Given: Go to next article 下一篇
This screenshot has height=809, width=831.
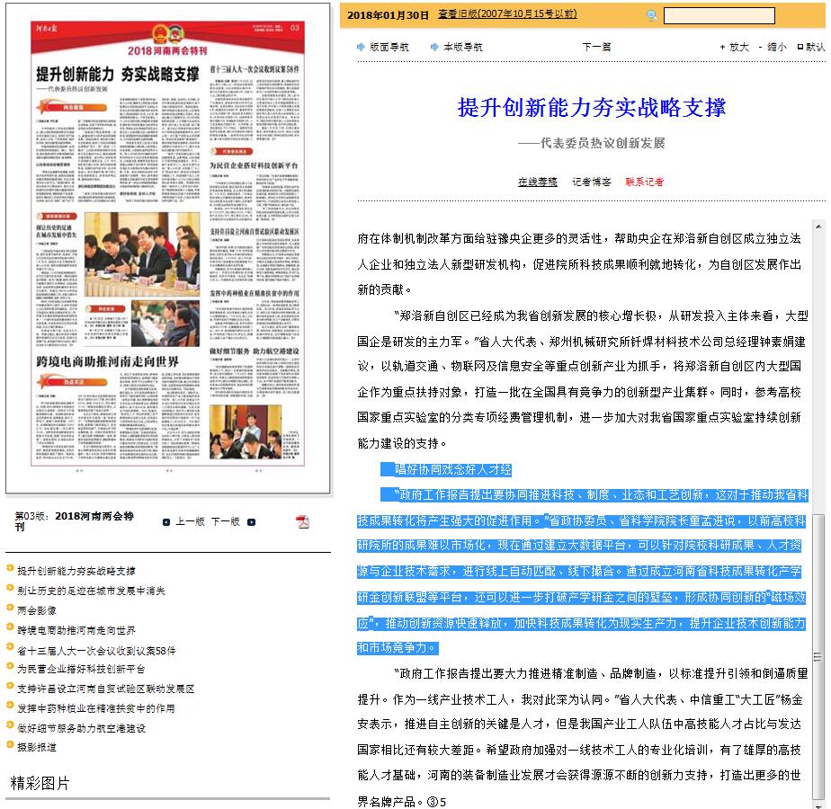Looking at the screenshot, I should pyautogui.click(x=597, y=47).
